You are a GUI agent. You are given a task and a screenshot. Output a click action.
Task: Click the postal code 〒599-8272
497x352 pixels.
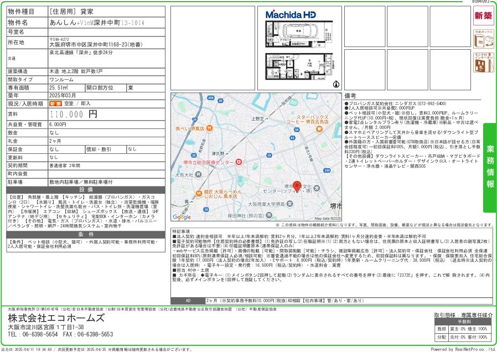pos(59,40)
